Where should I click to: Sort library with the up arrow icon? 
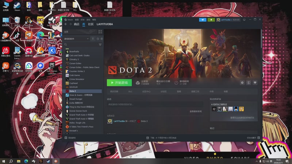click(x=93, y=39)
